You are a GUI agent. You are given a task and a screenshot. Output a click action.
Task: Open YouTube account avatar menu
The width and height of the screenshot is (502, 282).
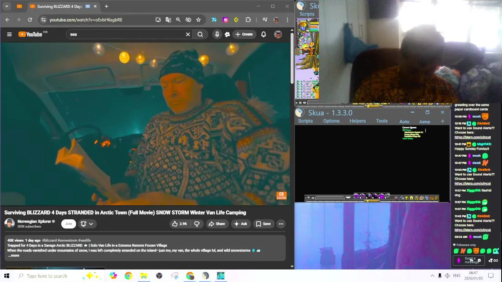(x=278, y=34)
